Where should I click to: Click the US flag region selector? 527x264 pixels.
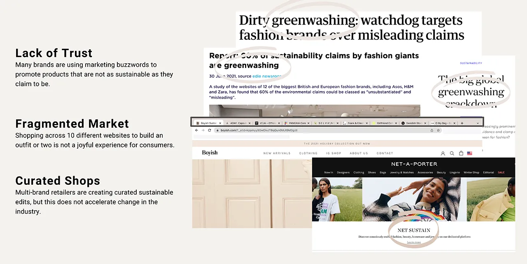[x=470, y=153]
